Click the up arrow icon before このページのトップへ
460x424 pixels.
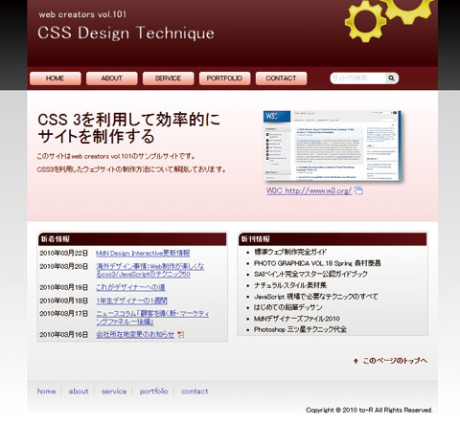pos(356,361)
